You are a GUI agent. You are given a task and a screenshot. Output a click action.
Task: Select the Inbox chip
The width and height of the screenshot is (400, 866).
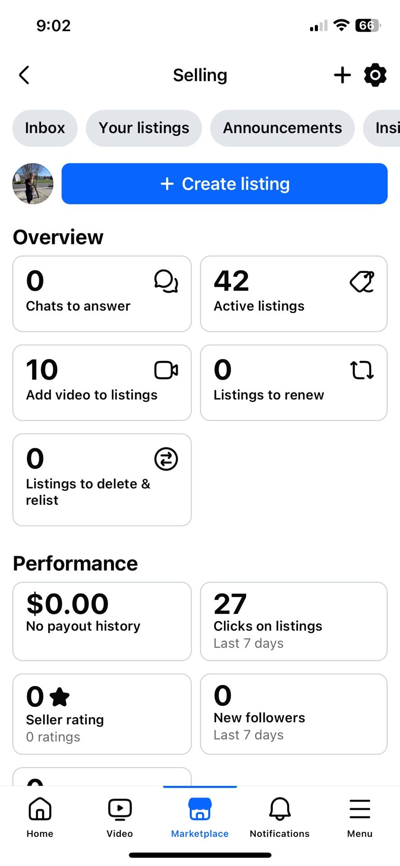(45, 128)
